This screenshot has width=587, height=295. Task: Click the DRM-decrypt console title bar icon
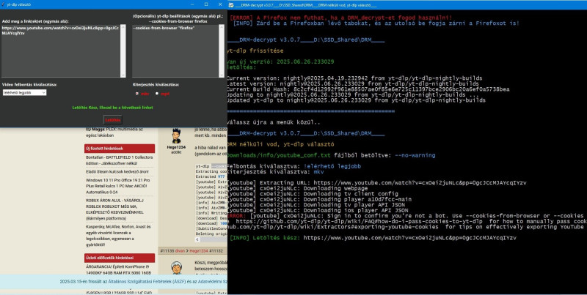(x=231, y=5)
